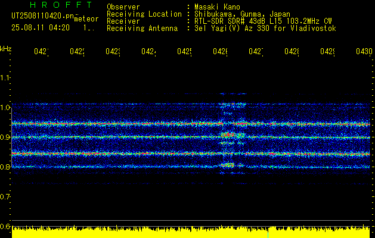The height and width of the screenshot is (238, 375).
Task: Click the Observer label
Action: pos(123,7)
